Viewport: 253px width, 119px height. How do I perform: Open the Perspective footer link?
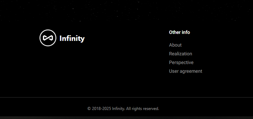pyautogui.click(x=181, y=63)
